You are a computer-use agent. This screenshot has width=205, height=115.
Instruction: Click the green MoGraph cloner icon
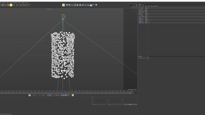pos(83,5)
